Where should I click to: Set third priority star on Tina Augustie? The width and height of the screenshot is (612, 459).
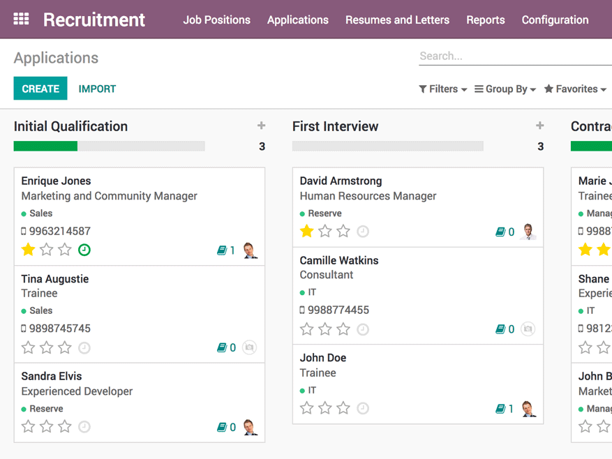65,347
